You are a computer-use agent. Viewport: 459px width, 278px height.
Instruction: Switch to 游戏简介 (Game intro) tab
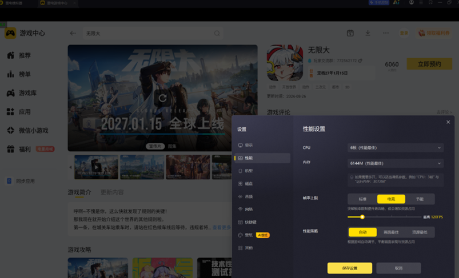coord(79,192)
